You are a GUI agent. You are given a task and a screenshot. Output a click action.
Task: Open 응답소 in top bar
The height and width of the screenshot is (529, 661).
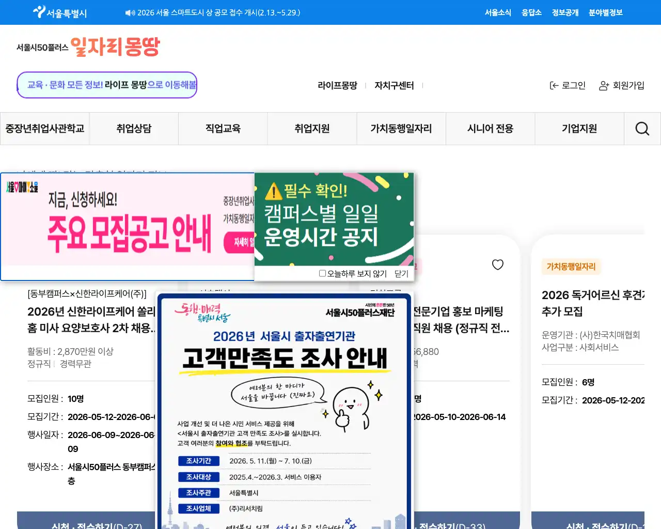[x=531, y=12]
